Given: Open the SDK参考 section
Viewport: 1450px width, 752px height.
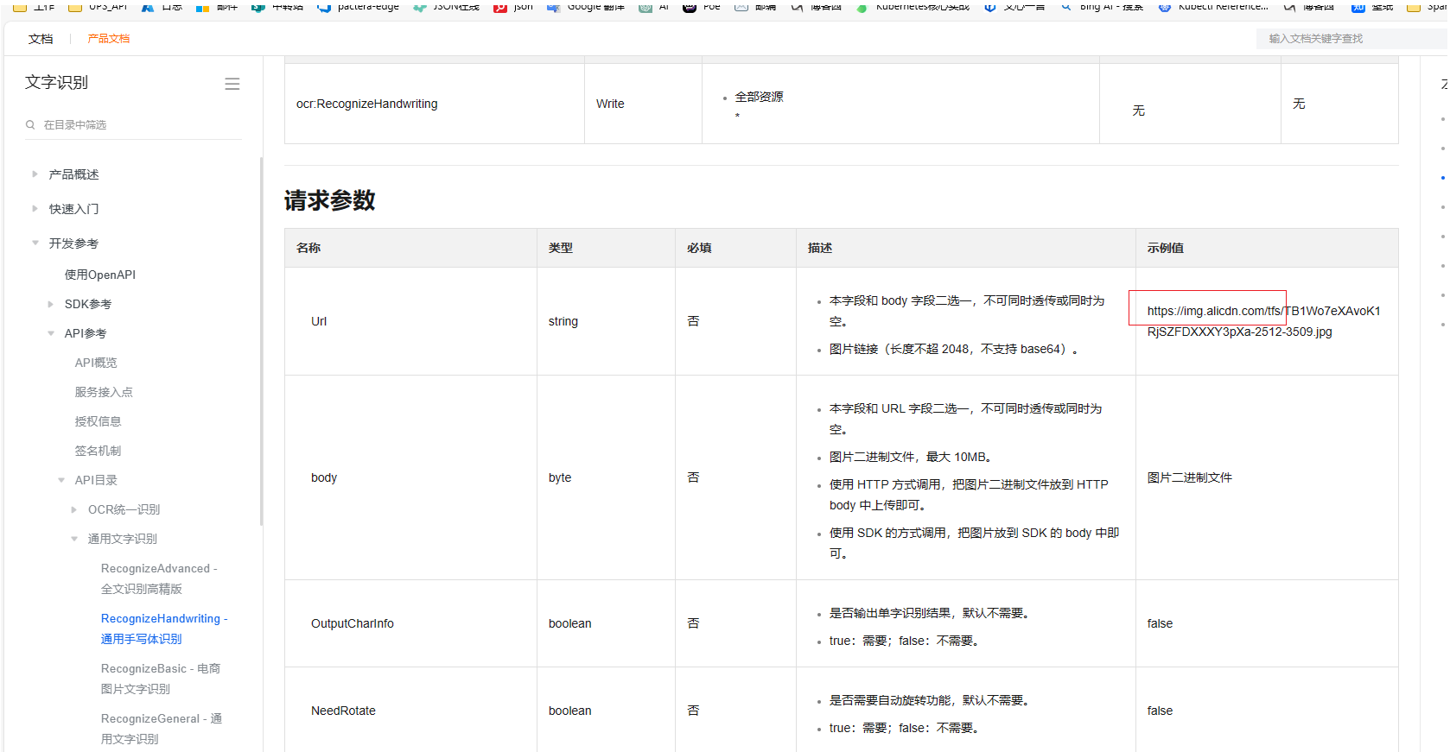Looking at the screenshot, I should click(x=88, y=304).
